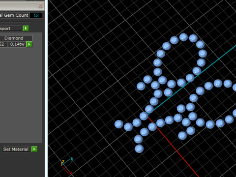The image size is (236, 177).
Task: Select the Diamond material field
Action: click(16, 38)
